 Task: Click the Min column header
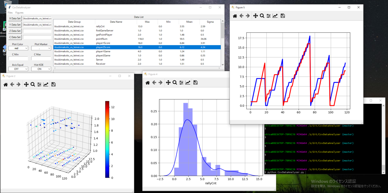[x=168, y=22]
